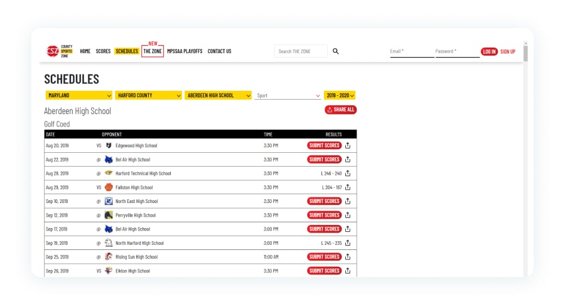The height and width of the screenshot is (307, 565).
Task: Open the Scores menu item
Action: pyautogui.click(x=103, y=51)
